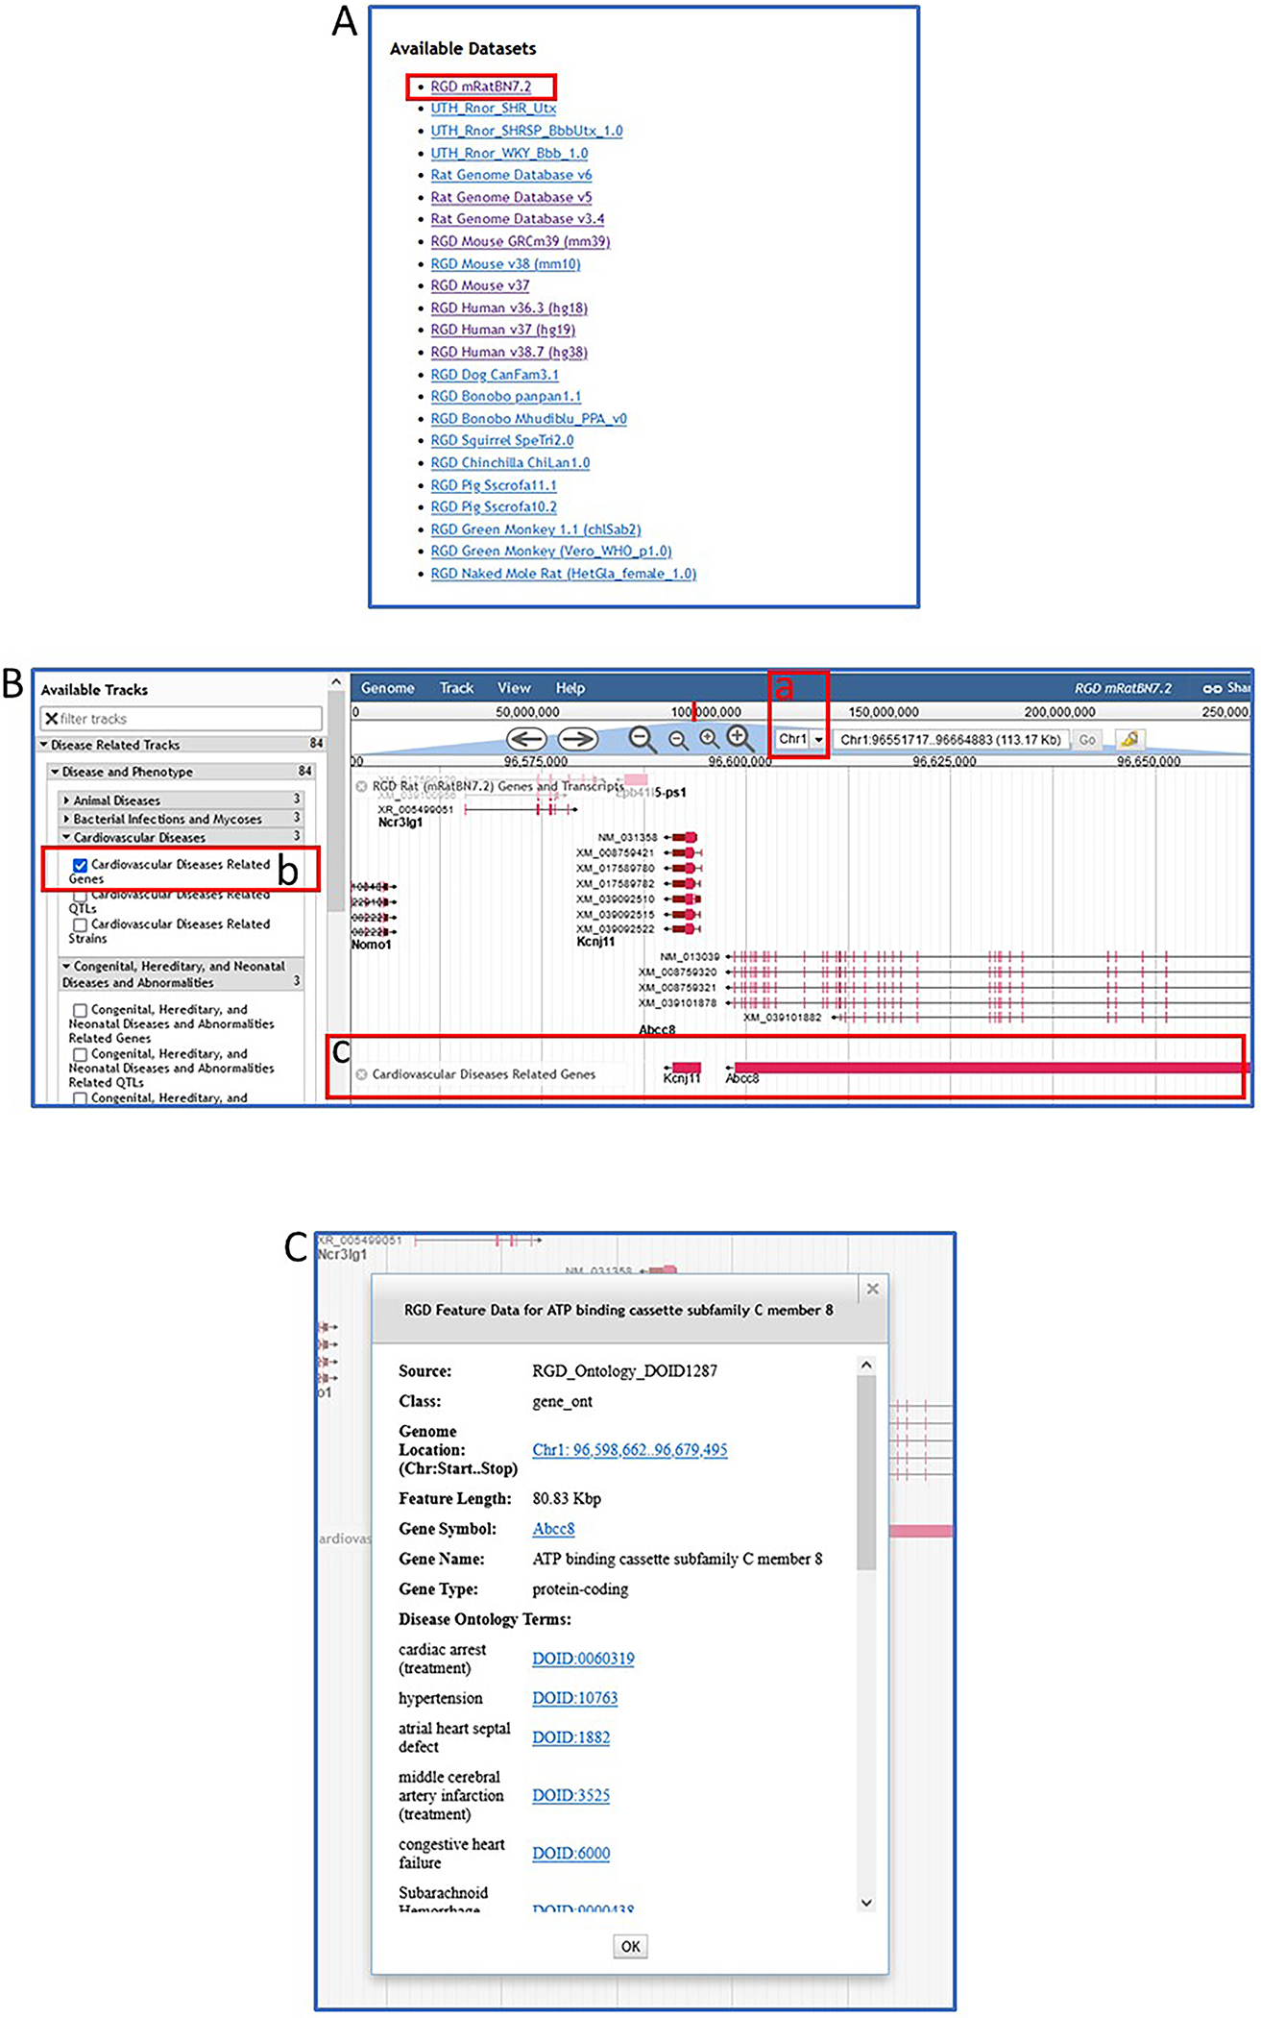Open the UTH_Rnor_SHR_Utx dataset link
This screenshot has height=2018, width=1261.
tap(493, 109)
